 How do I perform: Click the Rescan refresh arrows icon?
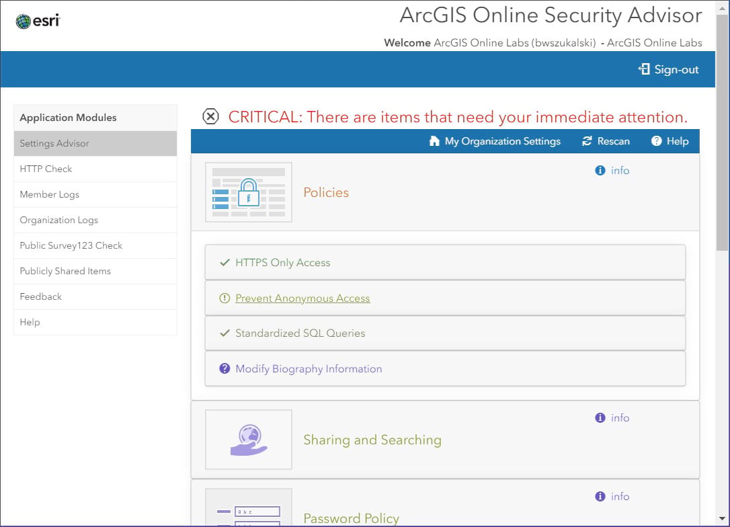[587, 141]
